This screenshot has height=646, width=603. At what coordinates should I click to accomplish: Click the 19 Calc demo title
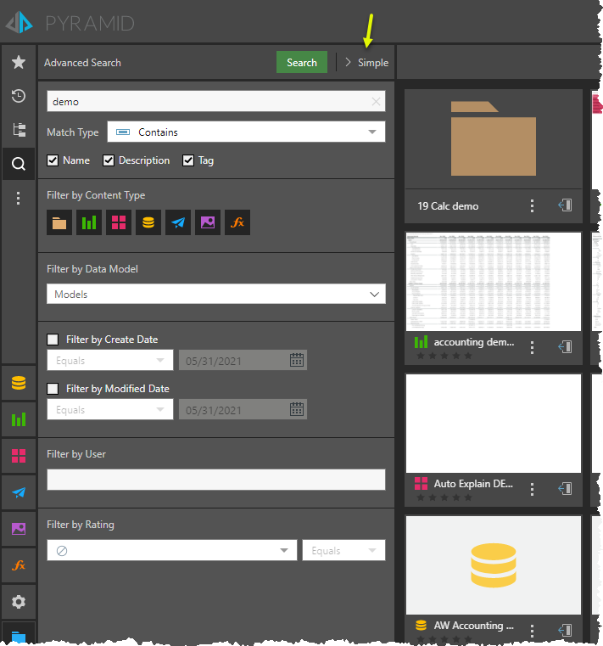(448, 206)
